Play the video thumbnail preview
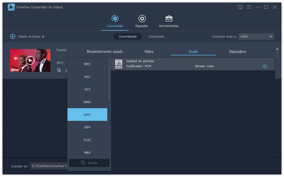The image size is (284, 177). click(x=30, y=60)
